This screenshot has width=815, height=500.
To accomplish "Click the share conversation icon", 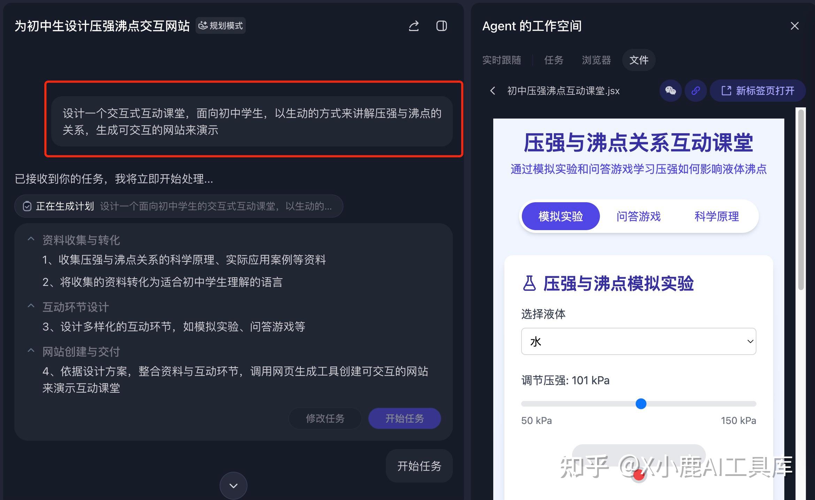I will click(414, 26).
